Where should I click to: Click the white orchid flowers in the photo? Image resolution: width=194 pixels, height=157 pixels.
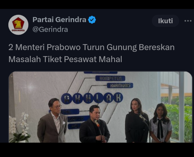pos(19,127)
